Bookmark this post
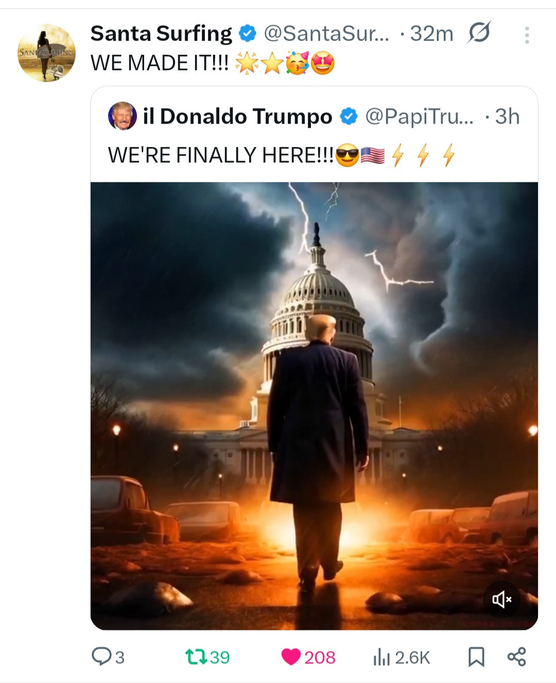The height and width of the screenshot is (683, 556). pyautogui.click(x=476, y=657)
